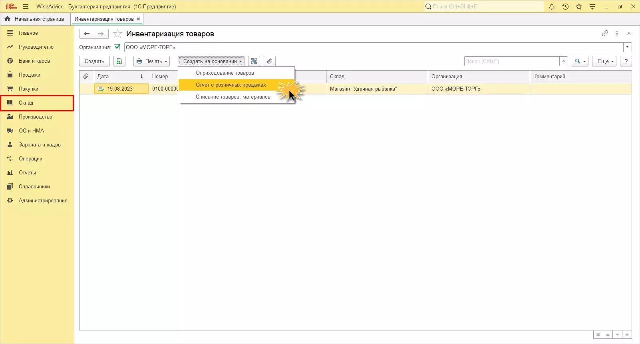The image size is (640, 344).
Task: Move down one record in the list
Action: [617, 335]
